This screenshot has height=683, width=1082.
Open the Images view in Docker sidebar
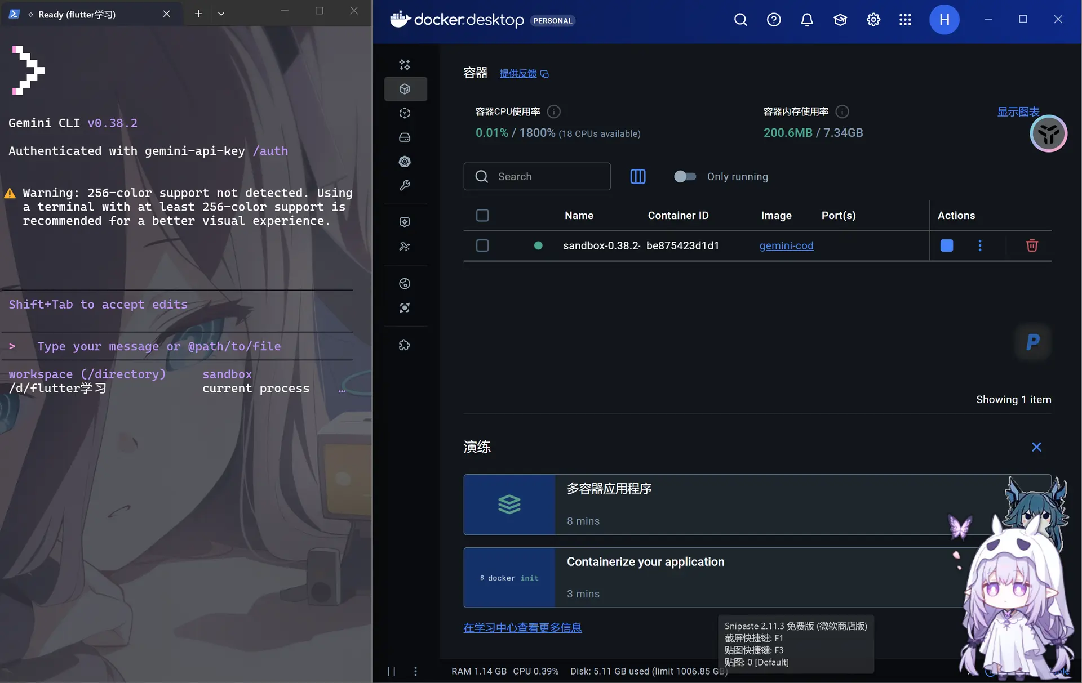coord(405,113)
